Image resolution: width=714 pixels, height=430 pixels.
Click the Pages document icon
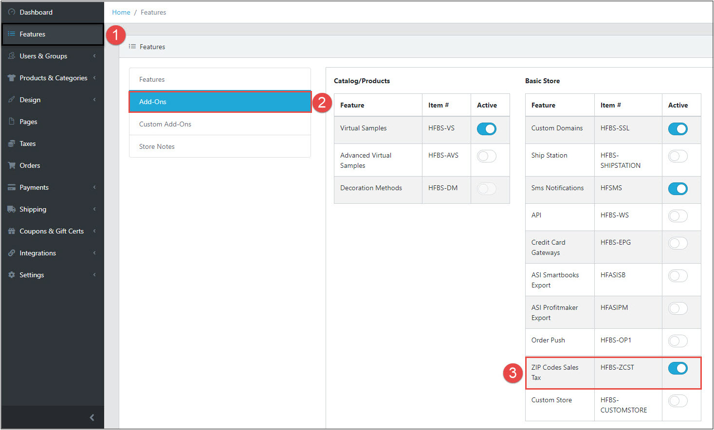point(12,122)
